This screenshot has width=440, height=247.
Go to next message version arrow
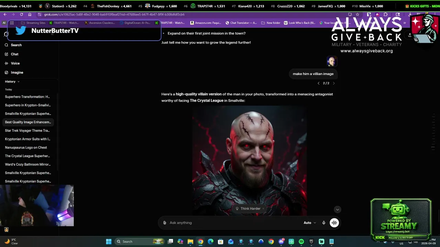pos(334,83)
